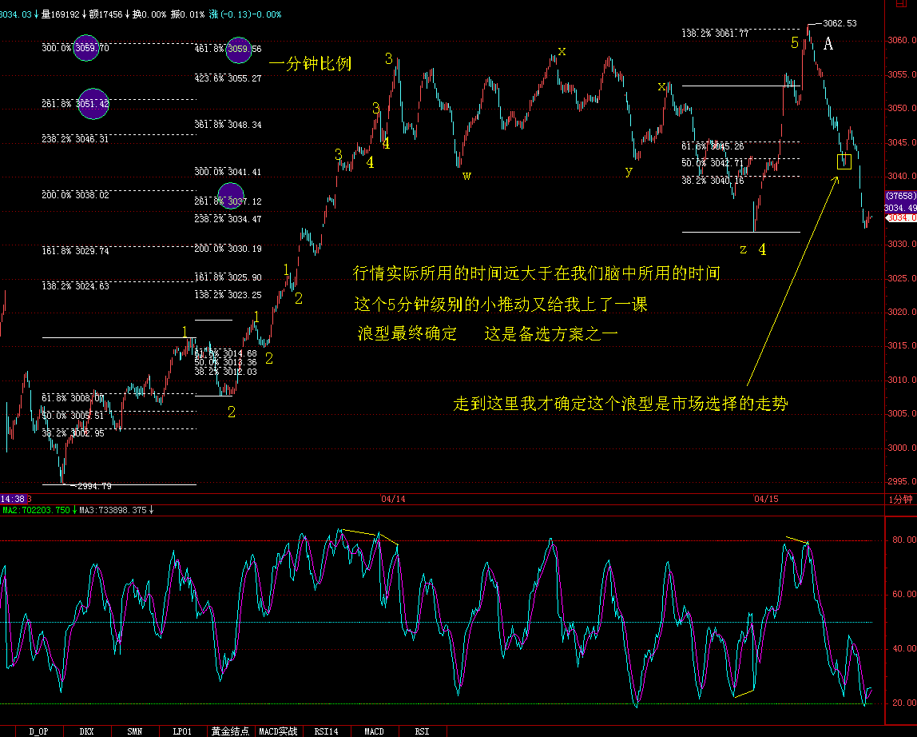Viewport: 917px width, 737px height.
Task: Click the 04/15 date marker on timeline
Action: coord(766,499)
